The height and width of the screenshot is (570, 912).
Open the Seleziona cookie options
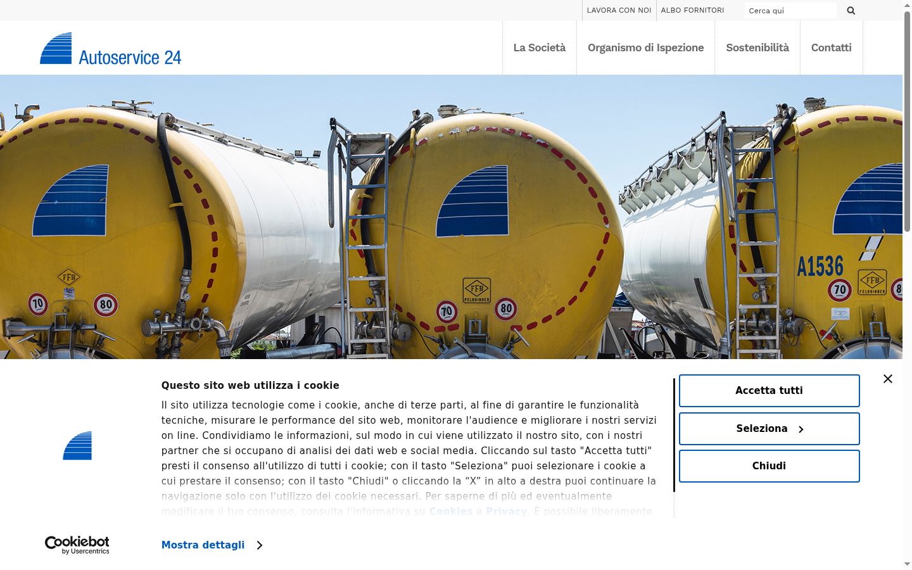pyautogui.click(x=769, y=429)
